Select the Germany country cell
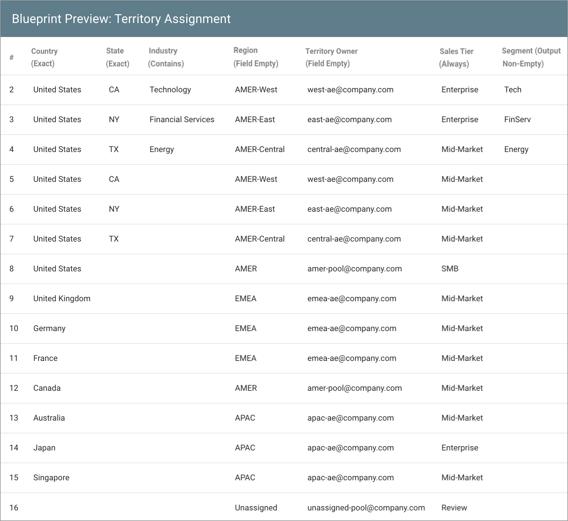 [x=49, y=328]
